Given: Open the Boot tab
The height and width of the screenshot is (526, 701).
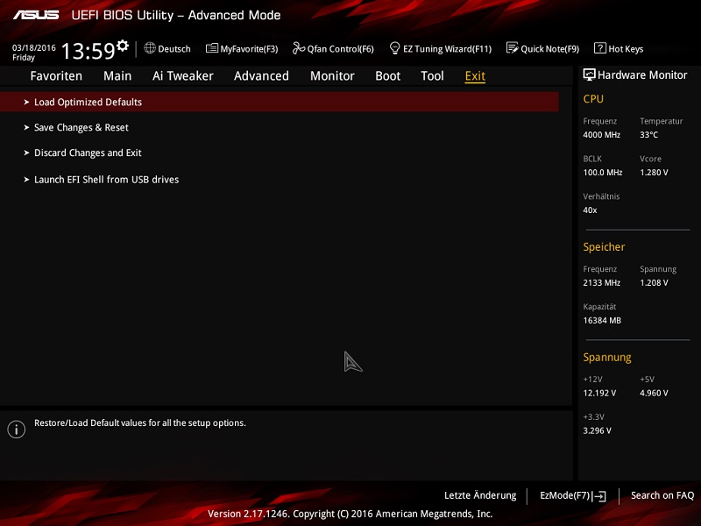Looking at the screenshot, I should 387,76.
